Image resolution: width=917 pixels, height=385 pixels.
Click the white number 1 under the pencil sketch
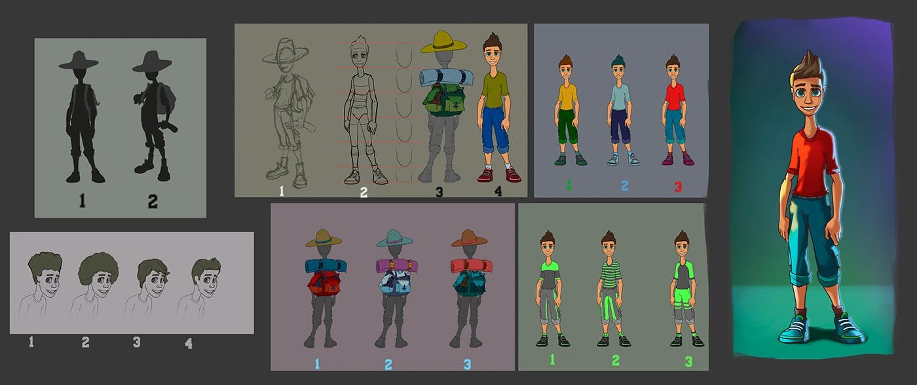282,191
